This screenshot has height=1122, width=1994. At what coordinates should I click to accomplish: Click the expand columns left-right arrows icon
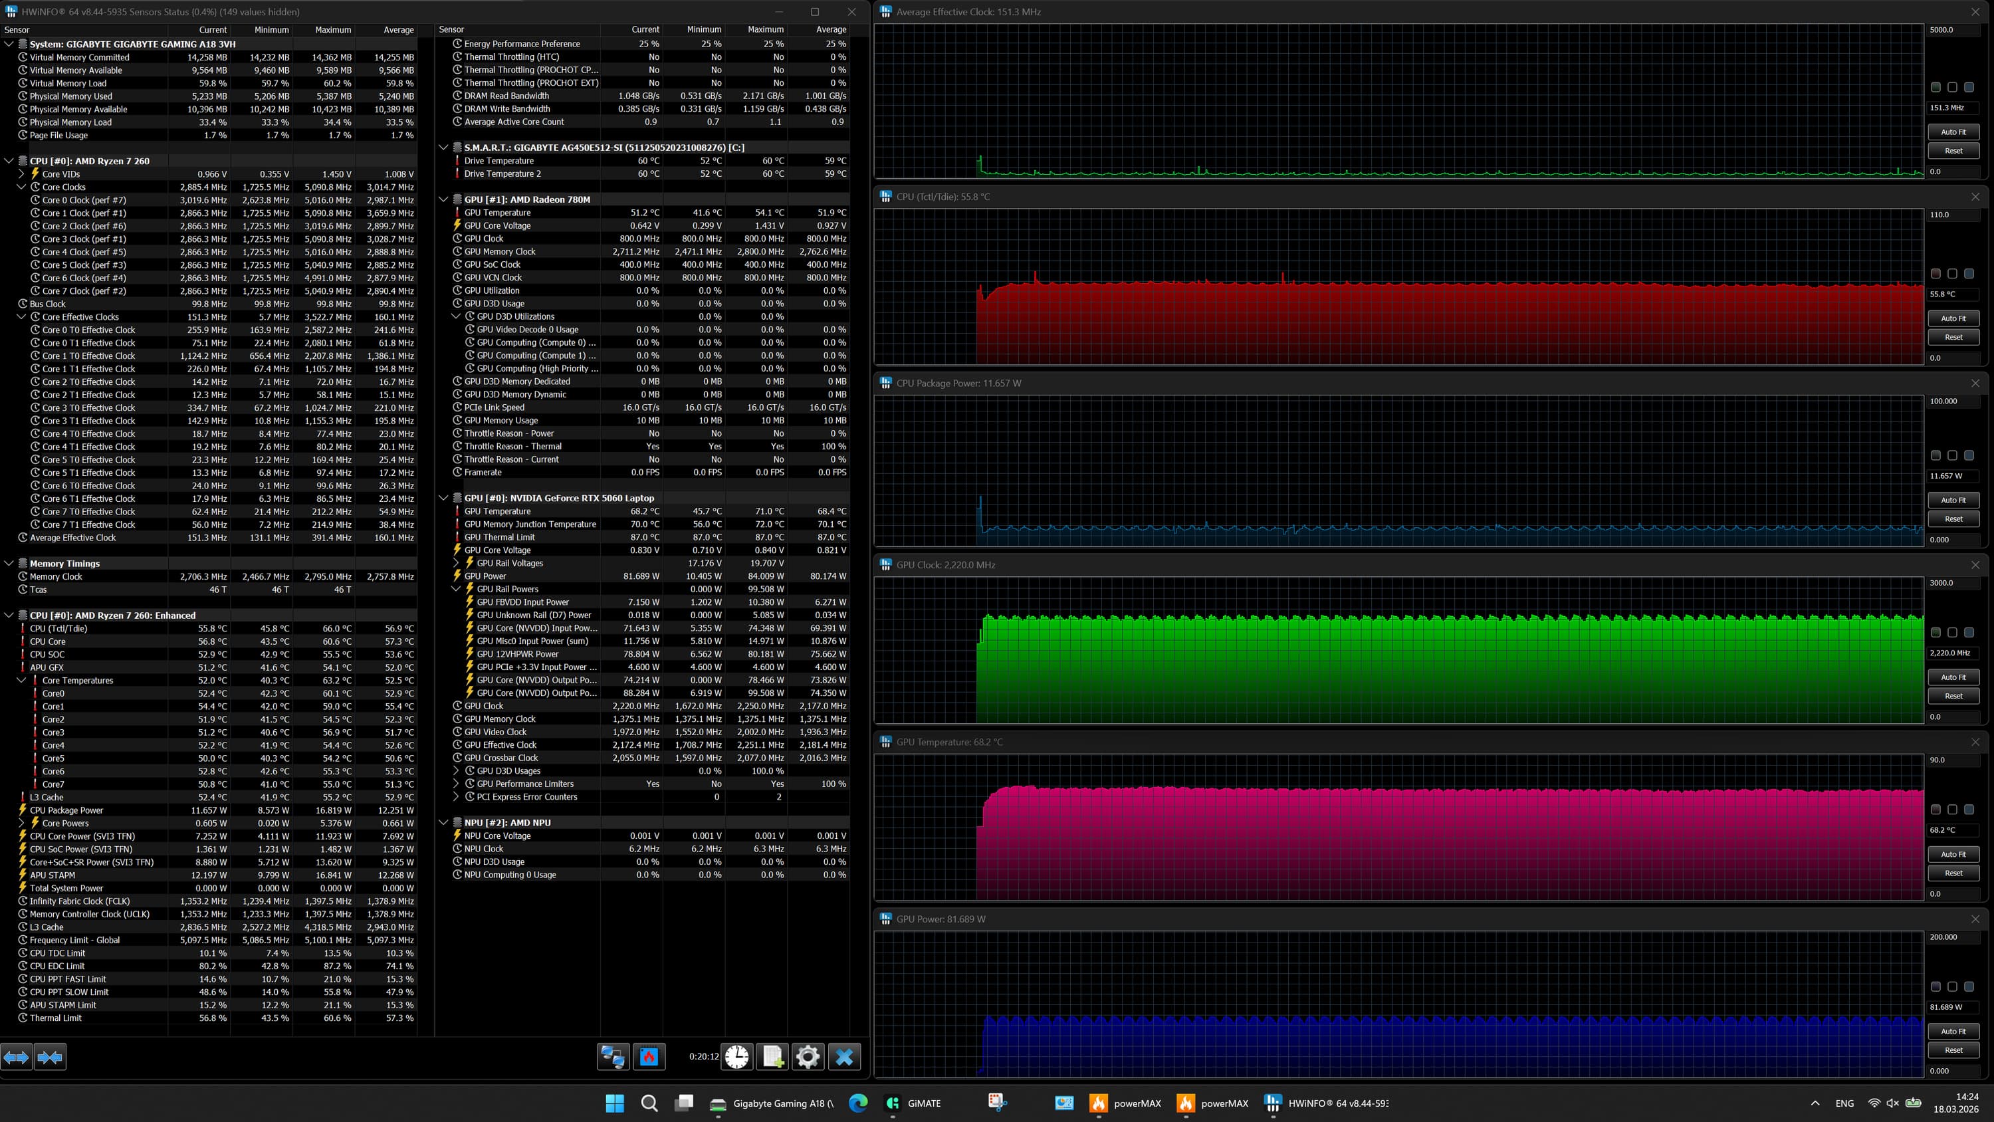[16, 1056]
